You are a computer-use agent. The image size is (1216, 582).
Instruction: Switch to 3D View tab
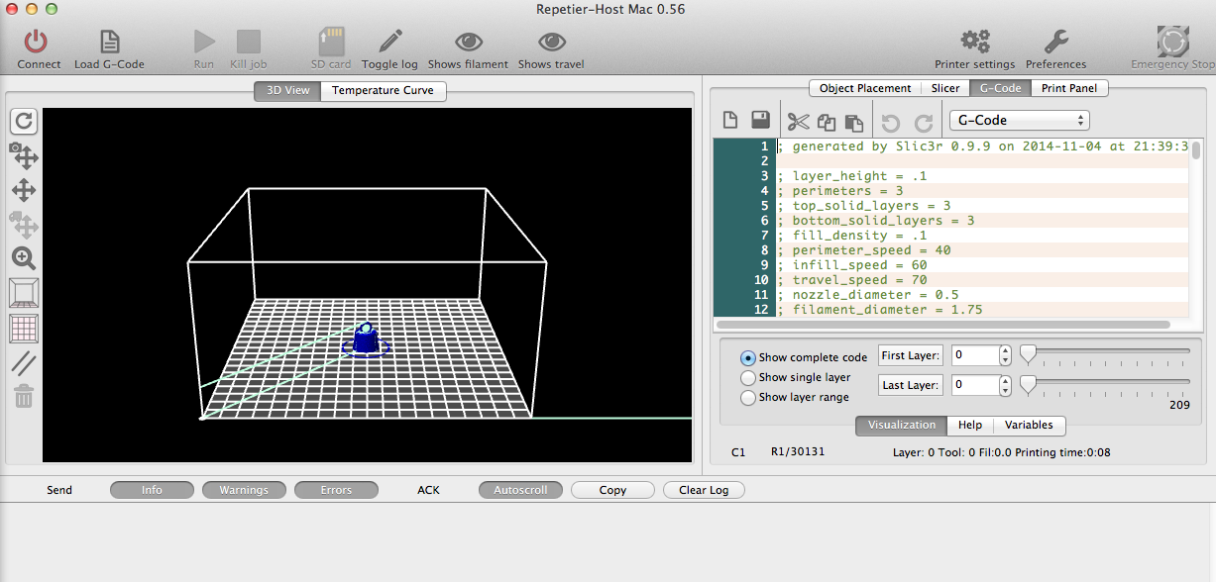(x=287, y=90)
